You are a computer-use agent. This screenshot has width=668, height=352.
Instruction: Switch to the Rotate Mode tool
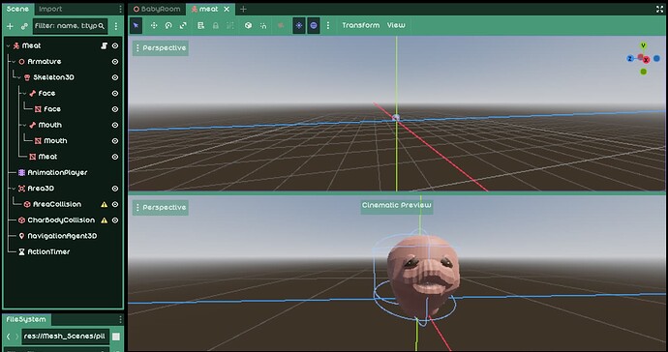pos(168,25)
